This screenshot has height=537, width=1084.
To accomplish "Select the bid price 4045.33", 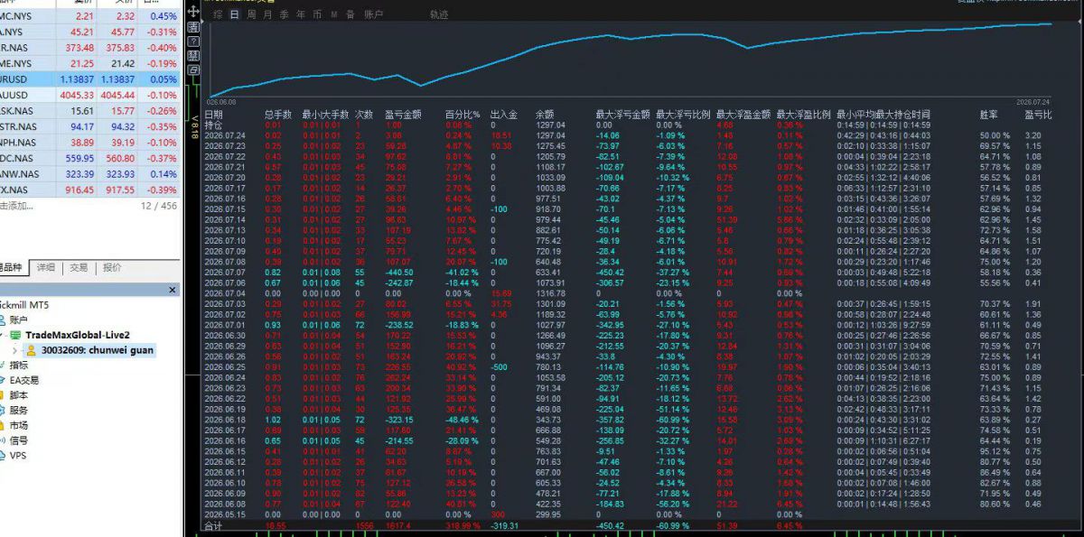I will 77,95.
